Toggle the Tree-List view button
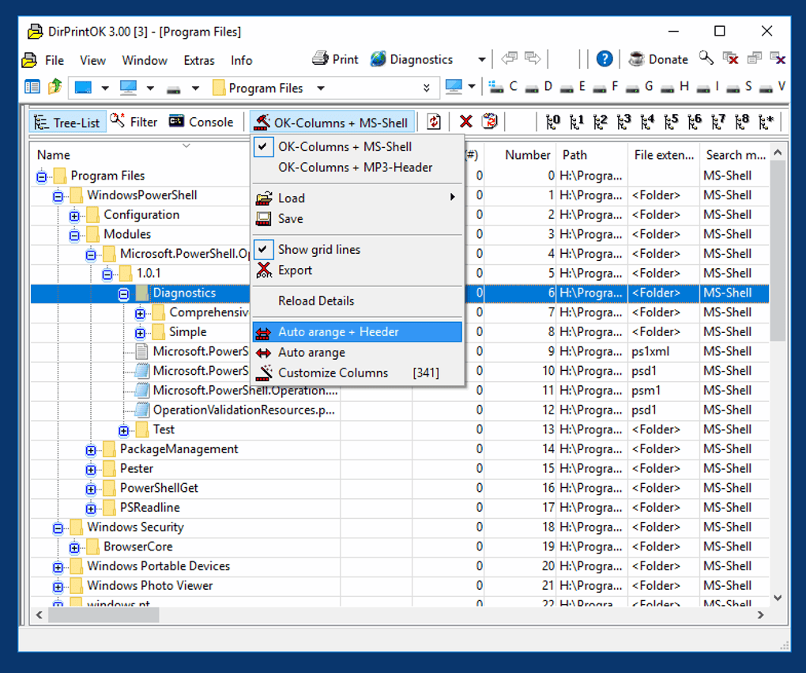Viewport: 806px width, 673px height. [68, 123]
